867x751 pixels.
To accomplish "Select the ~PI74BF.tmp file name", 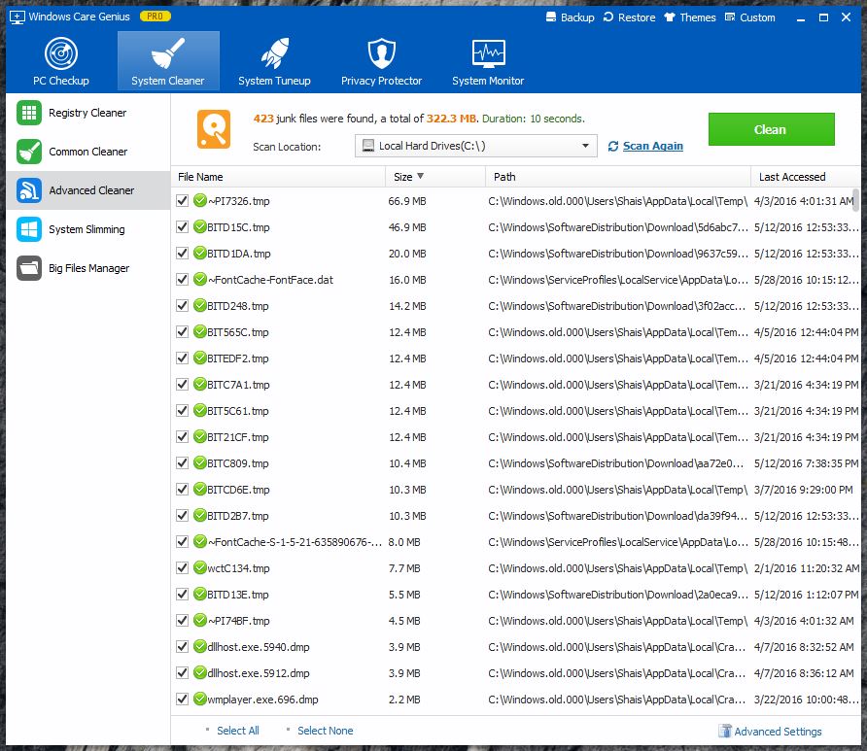I will (239, 621).
